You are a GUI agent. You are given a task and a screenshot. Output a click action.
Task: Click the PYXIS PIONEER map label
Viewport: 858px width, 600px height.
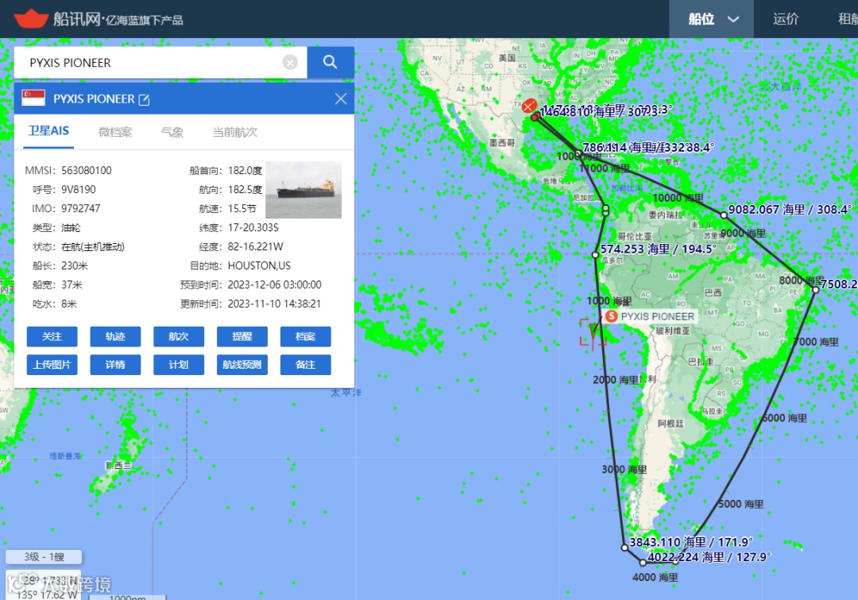click(657, 316)
